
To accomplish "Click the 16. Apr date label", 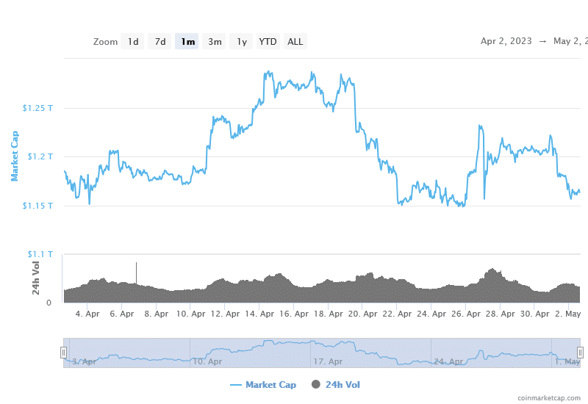I will click(293, 314).
